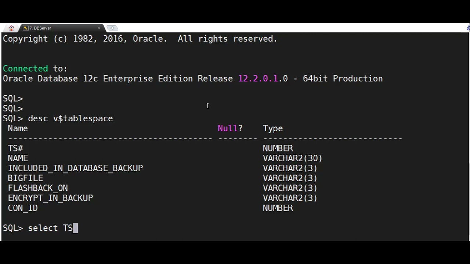Click the VARCHAR2(30) data type

pos(292,158)
